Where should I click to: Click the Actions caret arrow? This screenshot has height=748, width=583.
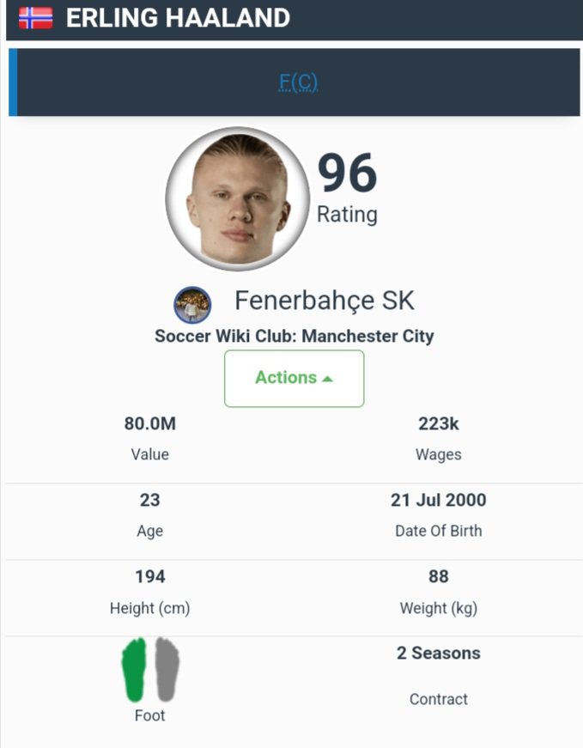[327, 379]
